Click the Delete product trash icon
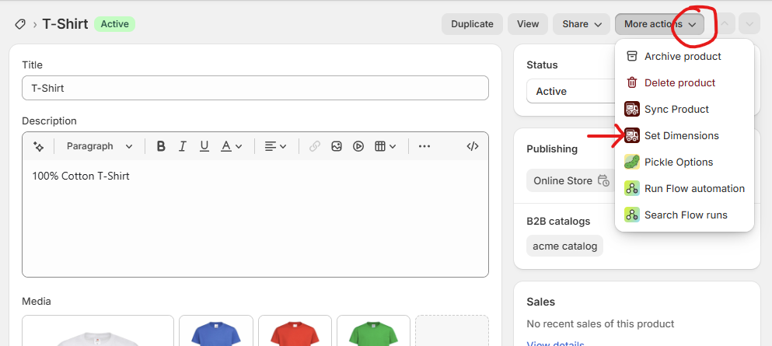Screen dimensions: 772x346 coord(632,82)
